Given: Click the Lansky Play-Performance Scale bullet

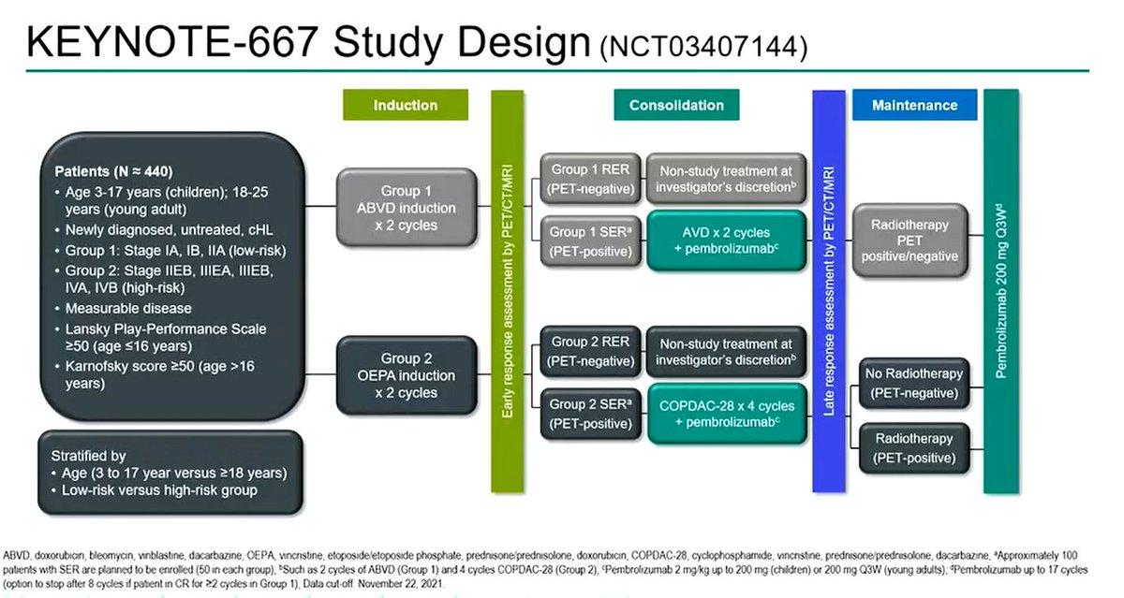Looking at the screenshot, I should point(159,338).
